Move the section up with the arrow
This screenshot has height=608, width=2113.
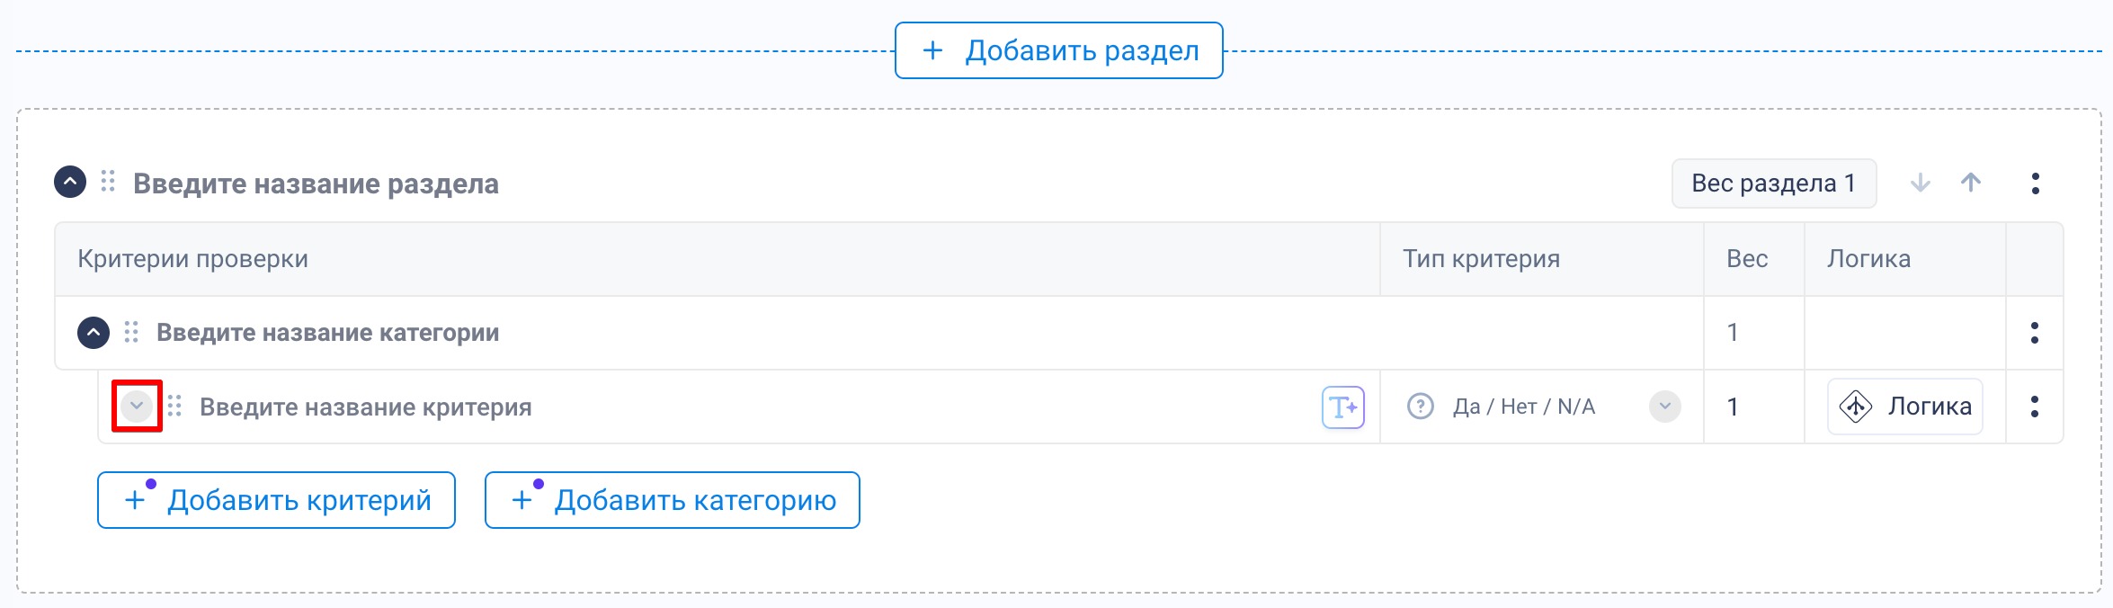pyautogui.click(x=1970, y=183)
